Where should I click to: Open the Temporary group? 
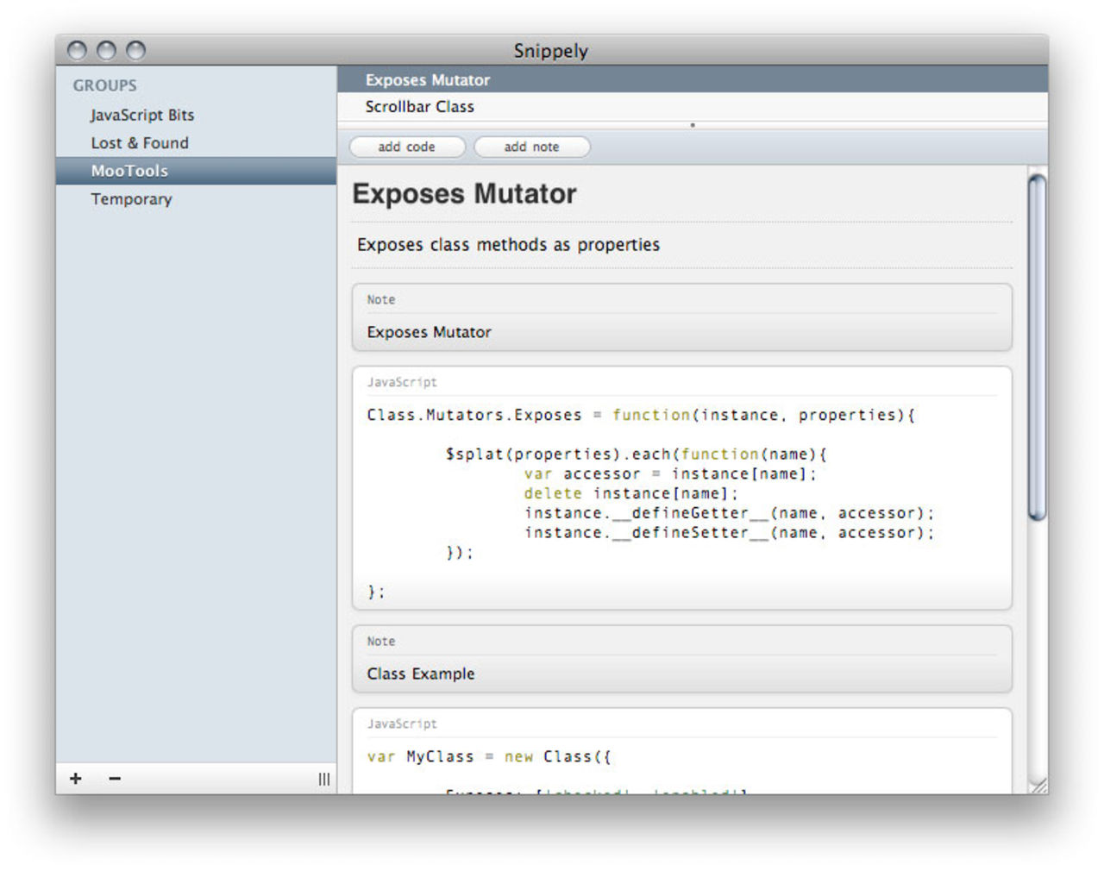point(131,199)
